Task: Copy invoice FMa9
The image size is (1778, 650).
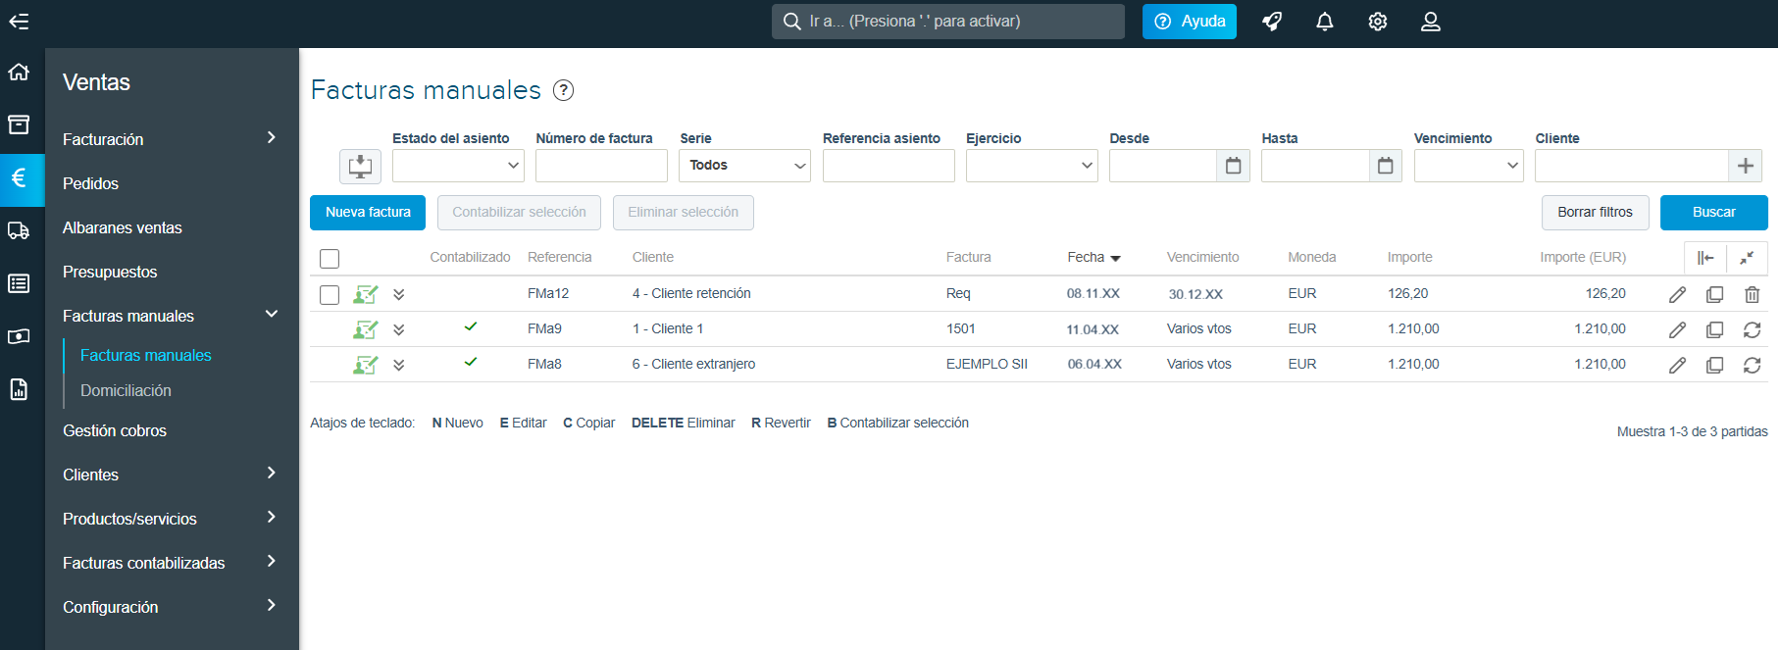Action: pos(1715,329)
